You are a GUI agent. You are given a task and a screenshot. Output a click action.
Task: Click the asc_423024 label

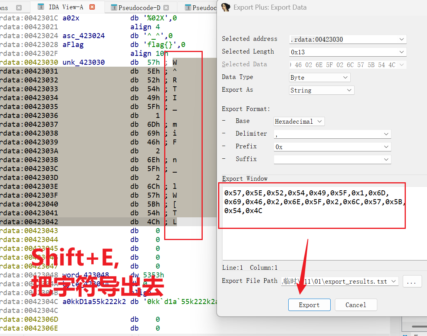pyautogui.click(x=84, y=36)
